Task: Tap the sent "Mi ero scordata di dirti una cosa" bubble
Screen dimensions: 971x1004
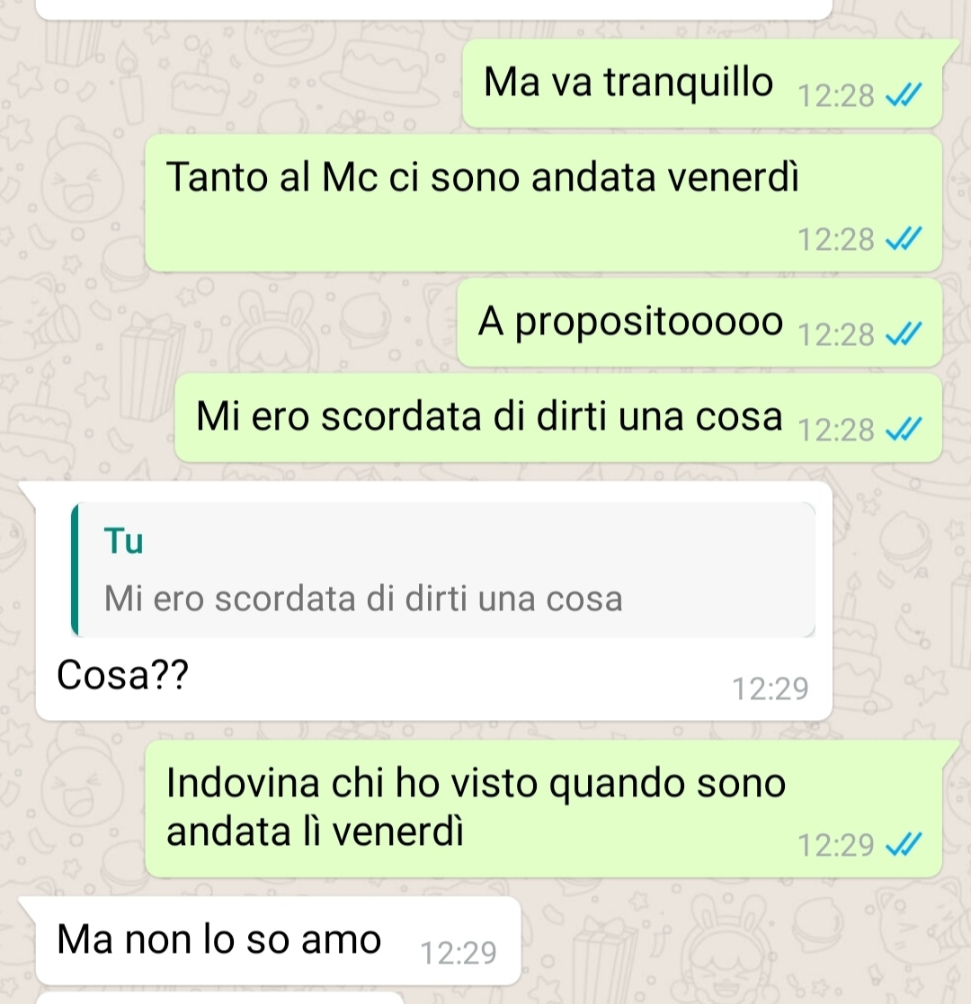Action: (x=558, y=417)
